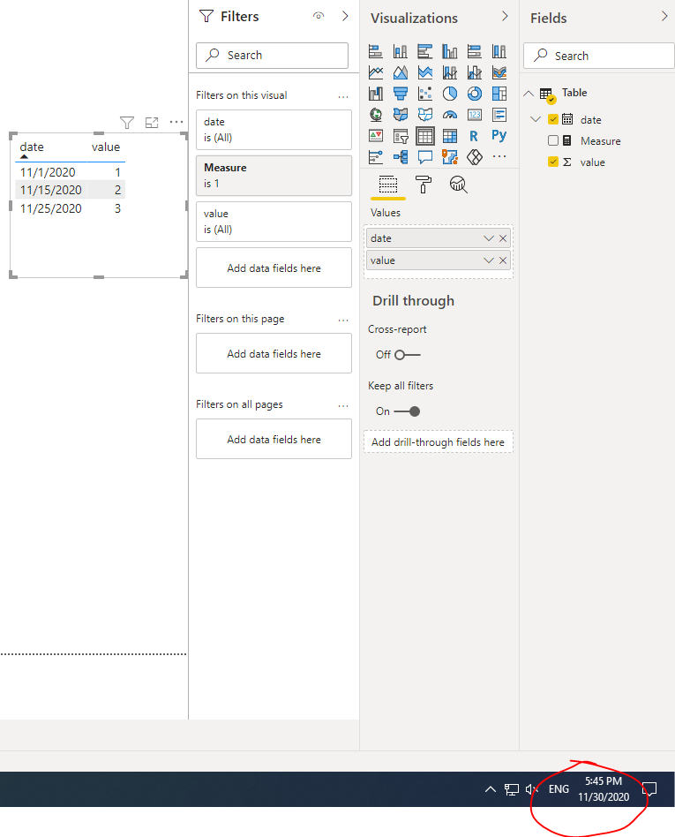Image resolution: width=675 pixels, height=837 pixels.
Task: Open dropdown for date in Values
Action: click(x=488, y=238)
